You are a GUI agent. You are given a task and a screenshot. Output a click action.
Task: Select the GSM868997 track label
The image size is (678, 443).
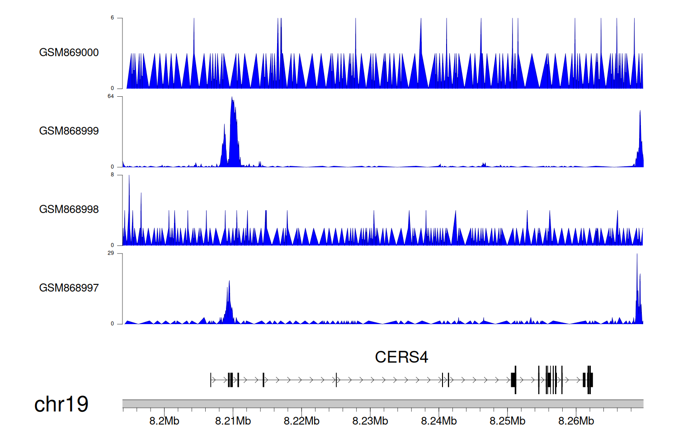(69, 288)
